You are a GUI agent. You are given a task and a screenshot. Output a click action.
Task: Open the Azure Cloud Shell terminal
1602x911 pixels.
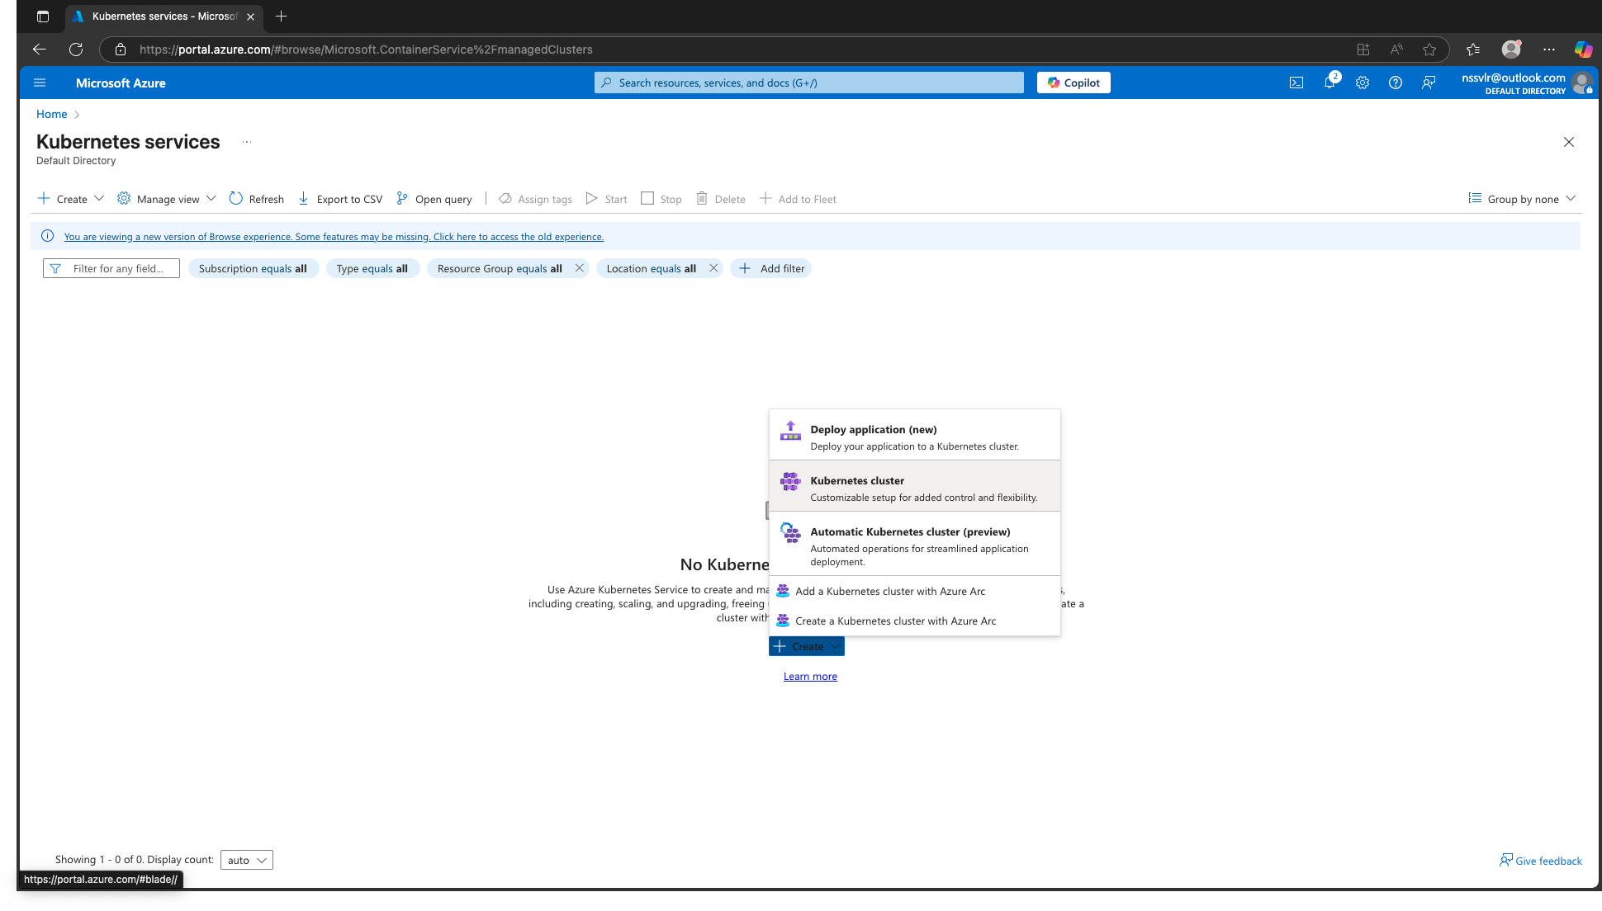(1296, 83)
